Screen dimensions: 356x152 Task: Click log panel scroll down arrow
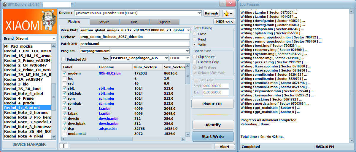352,141
